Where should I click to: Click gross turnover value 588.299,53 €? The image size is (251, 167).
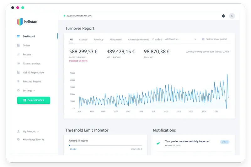click(x=83, y=51)
